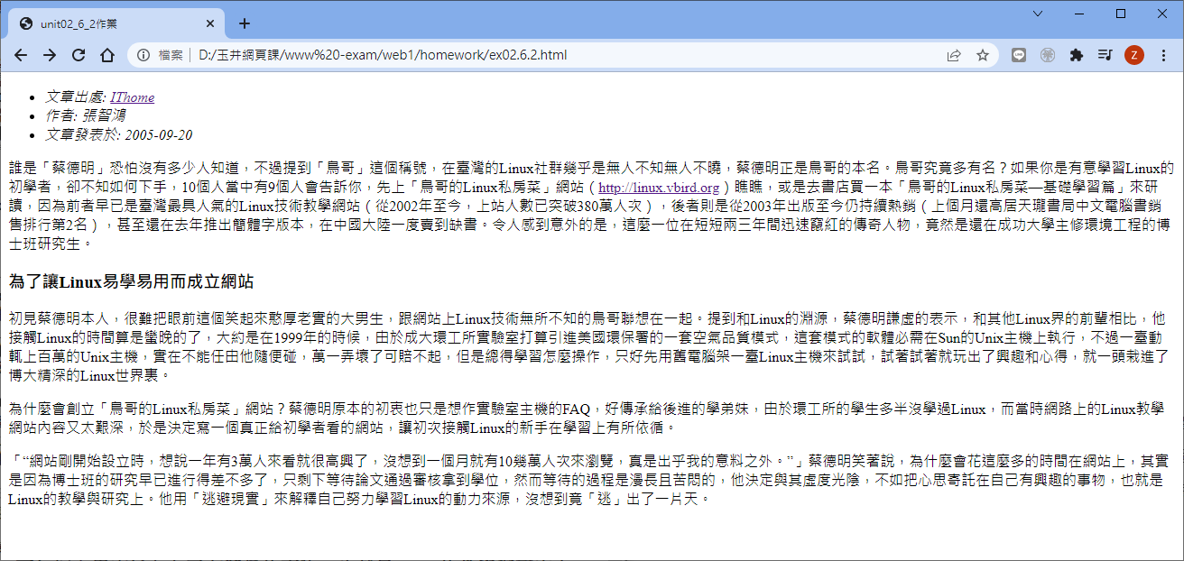Viewport: 1184px width, 561px height.
Task: Click the address bar URL field
Action: click(x=541, y=55)
